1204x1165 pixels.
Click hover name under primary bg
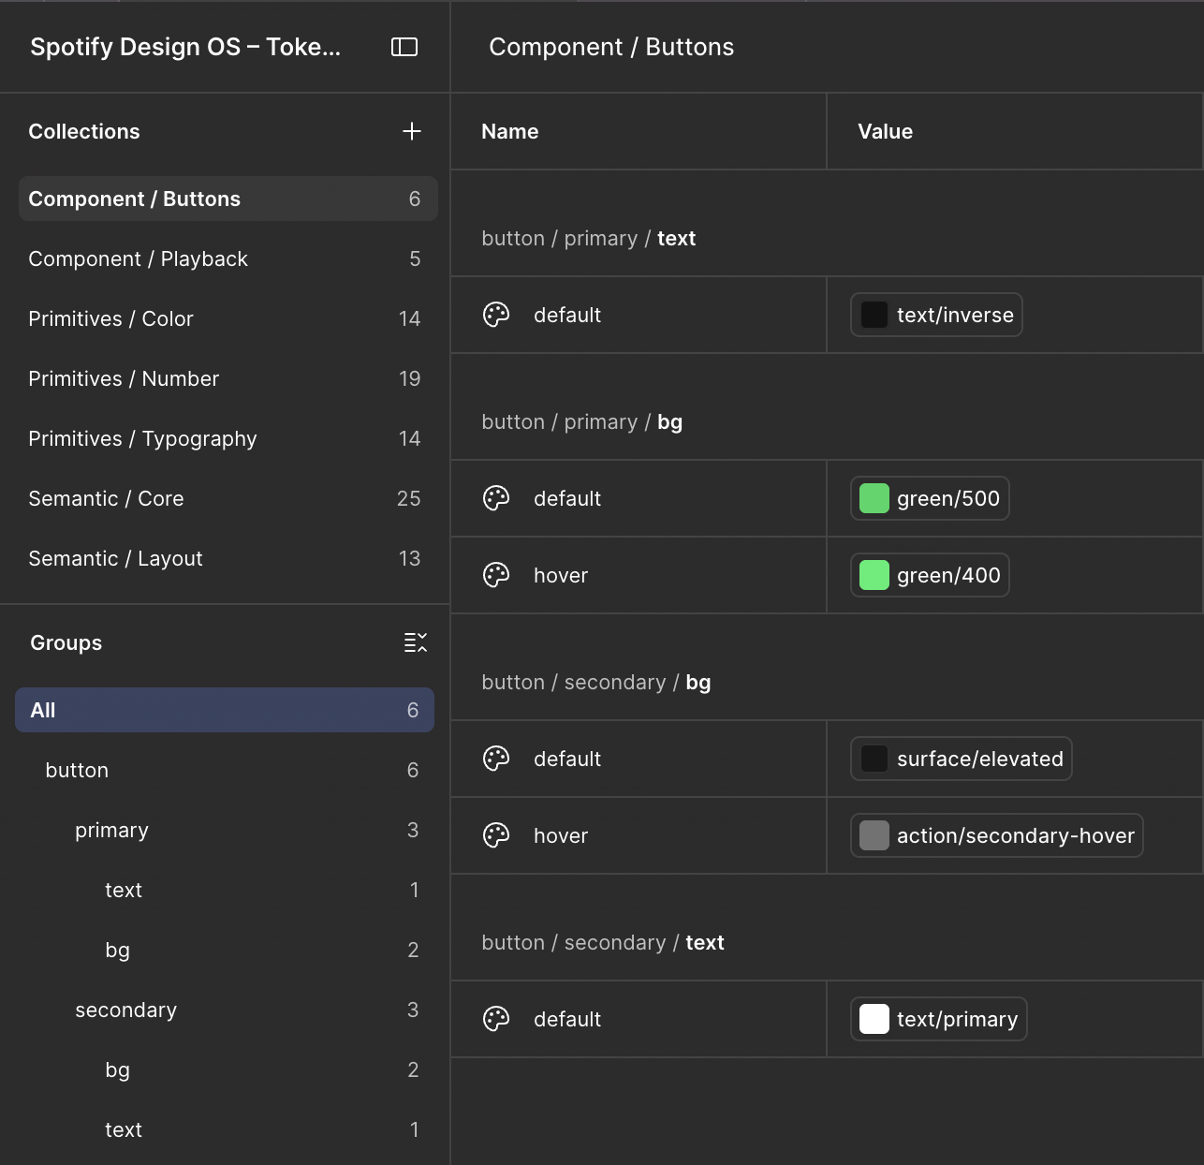point(561,575)
